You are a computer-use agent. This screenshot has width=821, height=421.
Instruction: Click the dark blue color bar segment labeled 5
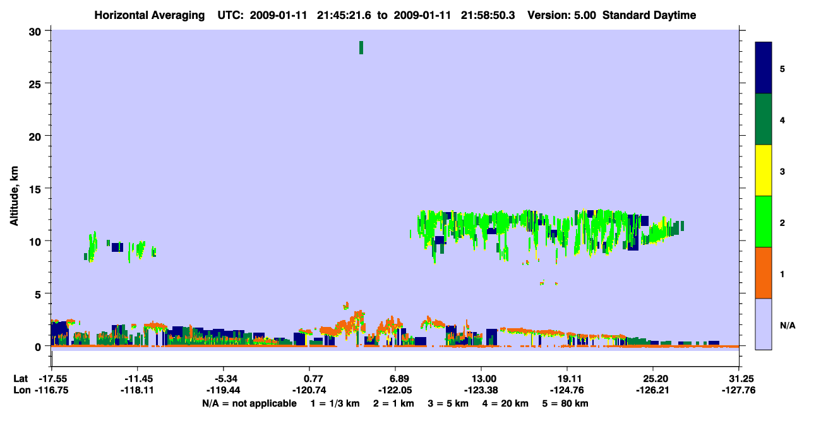(x=764, y=68)
